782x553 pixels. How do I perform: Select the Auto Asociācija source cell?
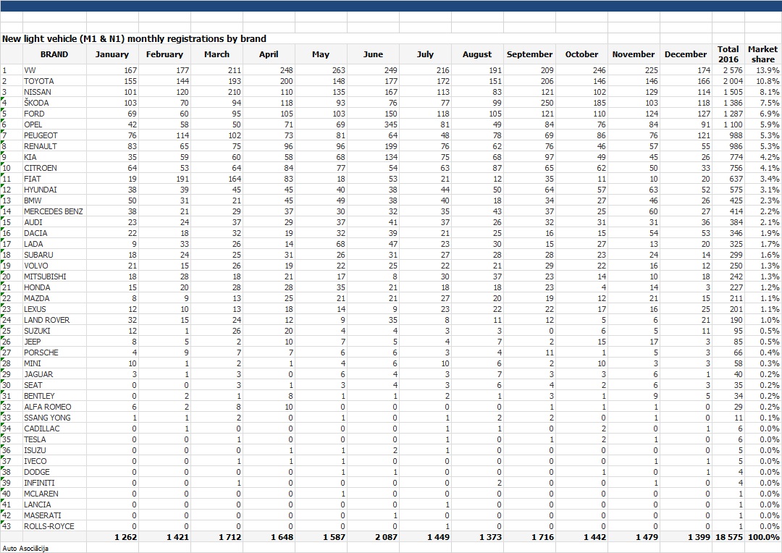tap(25, 548)
